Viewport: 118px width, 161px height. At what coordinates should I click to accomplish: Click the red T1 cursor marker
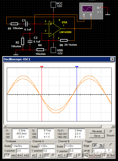coord(42,67)
